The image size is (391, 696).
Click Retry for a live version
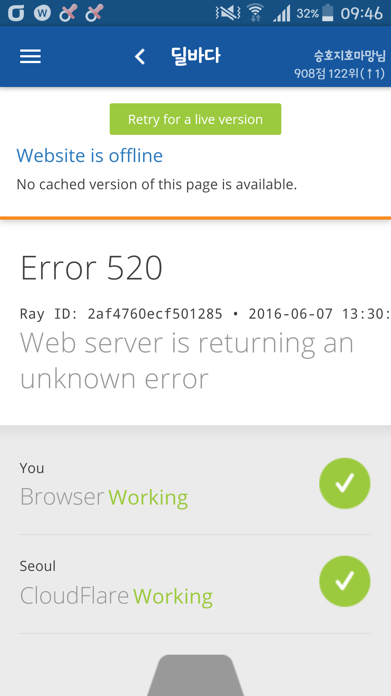(195, 119)
